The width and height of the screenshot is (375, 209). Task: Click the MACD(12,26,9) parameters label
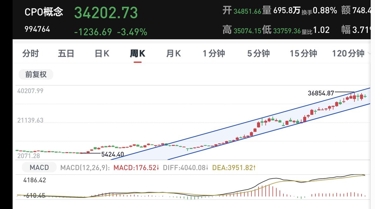(85, 168)
